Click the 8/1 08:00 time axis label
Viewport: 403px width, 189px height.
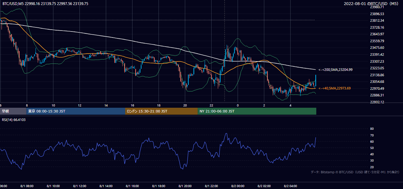click(x=27, y=186)
